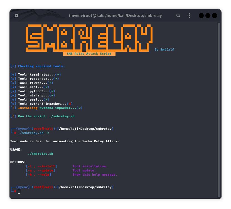The image size is (231, 209).
Task: Click the 'Tool: python3-impacket' failed line
Action: click(41, 104)
